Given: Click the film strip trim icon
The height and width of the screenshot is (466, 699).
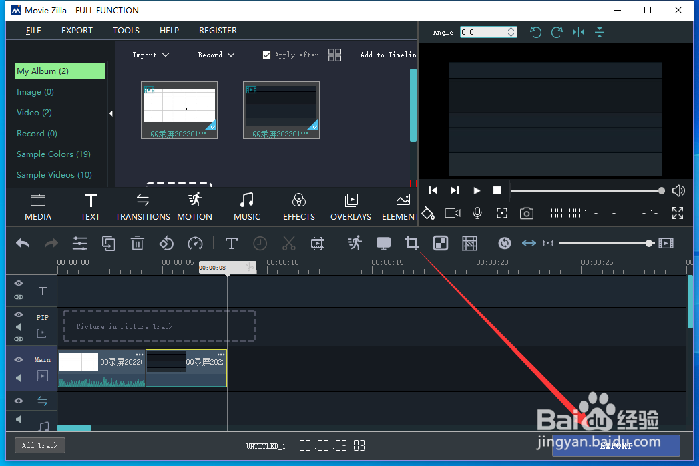Looking at the screenshot, I should [x=317, y=244].
